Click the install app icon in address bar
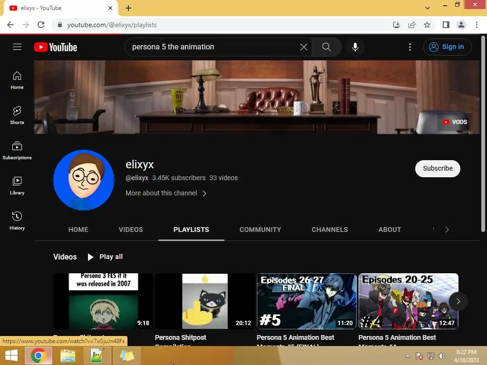The width and height of the screenshot is (487, 365). point(397,25)
